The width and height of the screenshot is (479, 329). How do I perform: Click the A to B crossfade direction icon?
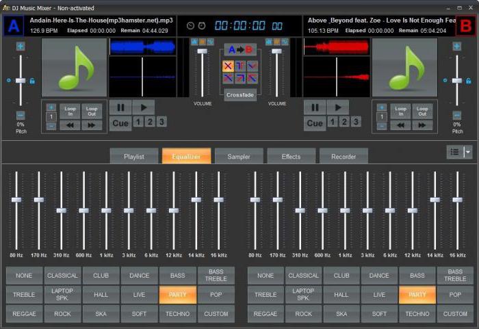(x=240, y=50)
